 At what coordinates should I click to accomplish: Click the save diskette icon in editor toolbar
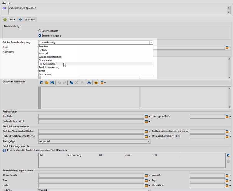point(52,83)
